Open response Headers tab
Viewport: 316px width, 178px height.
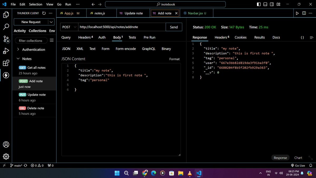[x=222, y=37]
